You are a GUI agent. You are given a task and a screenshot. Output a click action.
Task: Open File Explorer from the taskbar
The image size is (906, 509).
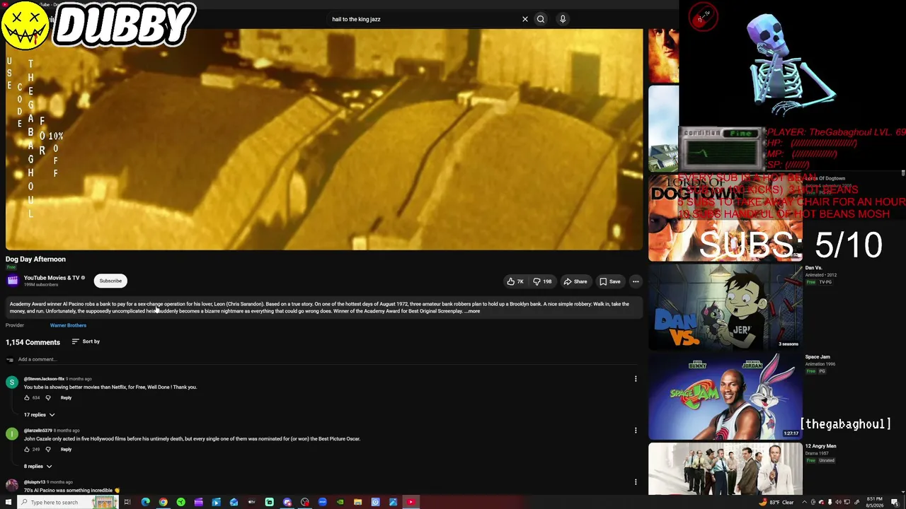click(x=357, y=502)
